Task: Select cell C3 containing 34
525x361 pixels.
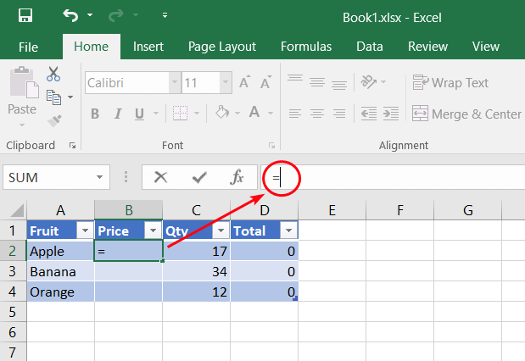Action: tap(196, 272)
